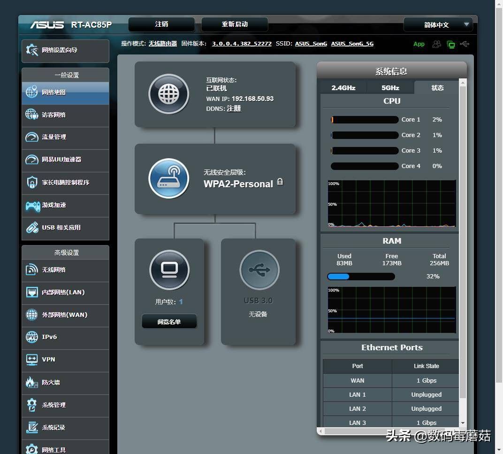
Task: Click the green LAN connection status icon
Action: pyautogui.click(x=451, y=44)
